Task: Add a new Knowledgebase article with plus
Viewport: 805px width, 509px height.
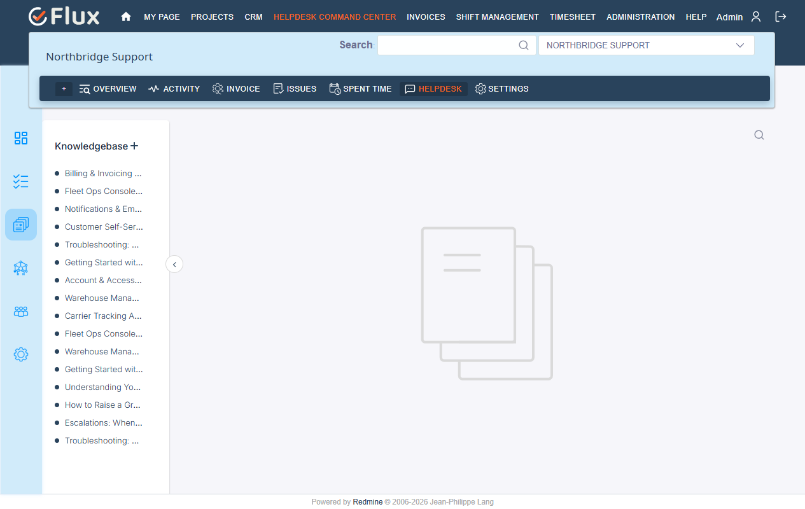Action: [134, 146]
